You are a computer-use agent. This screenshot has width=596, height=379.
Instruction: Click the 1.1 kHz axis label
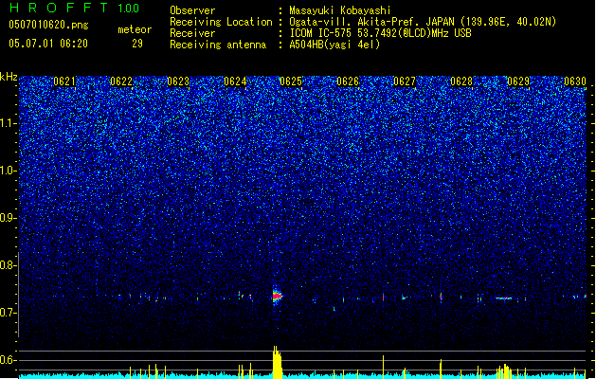click(x=9, y=123)
